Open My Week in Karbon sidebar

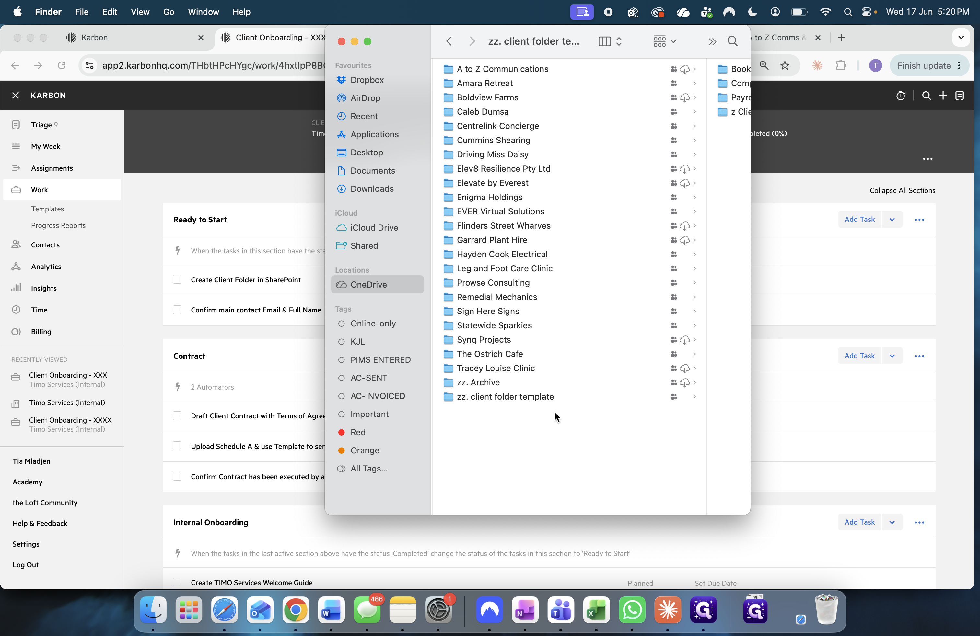(x=62, y=146)
